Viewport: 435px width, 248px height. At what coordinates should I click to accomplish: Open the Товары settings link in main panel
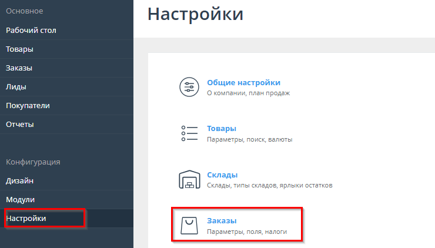click(222, 128)
